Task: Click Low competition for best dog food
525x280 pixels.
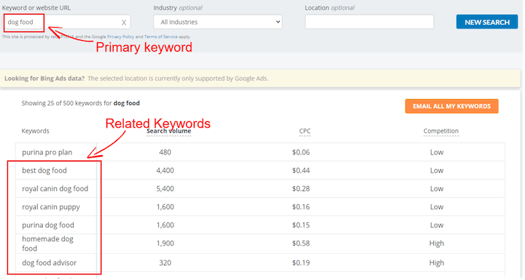Action: click(437, 171)
